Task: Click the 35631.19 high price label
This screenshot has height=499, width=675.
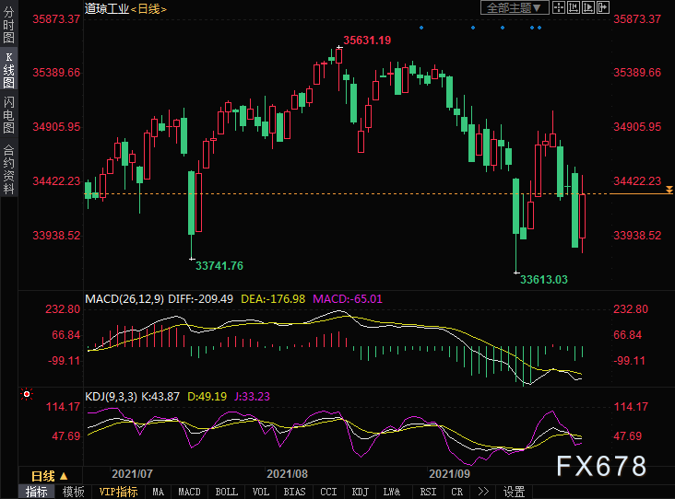Action: (367, 41)
